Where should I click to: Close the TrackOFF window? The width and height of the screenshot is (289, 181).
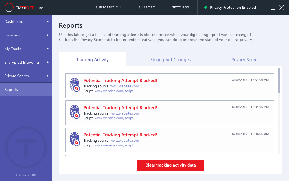pyautogui.click(x=282, y=7)
